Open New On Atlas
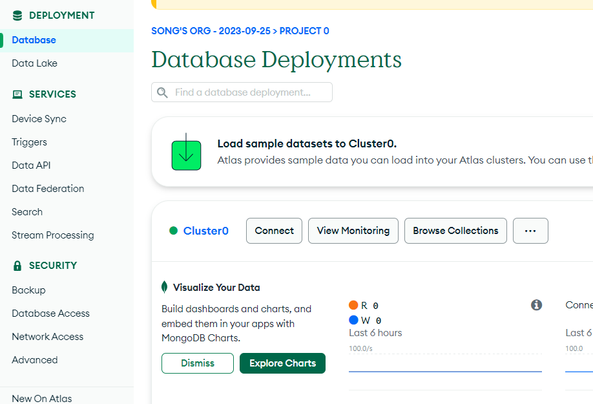 42,398
